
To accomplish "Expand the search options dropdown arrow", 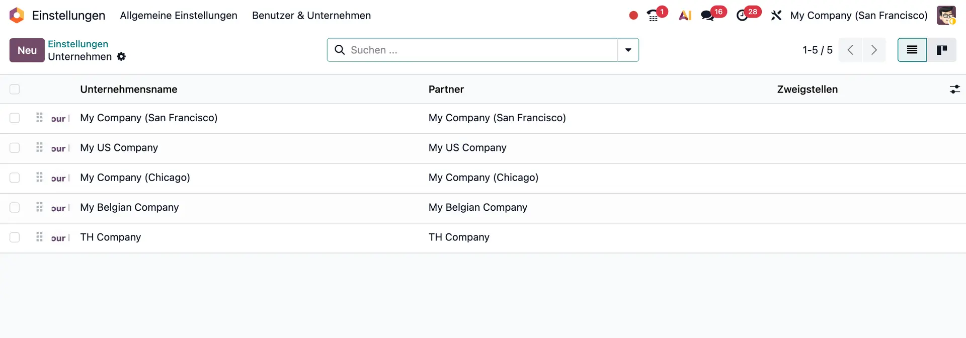I will [x=628, y=50].
